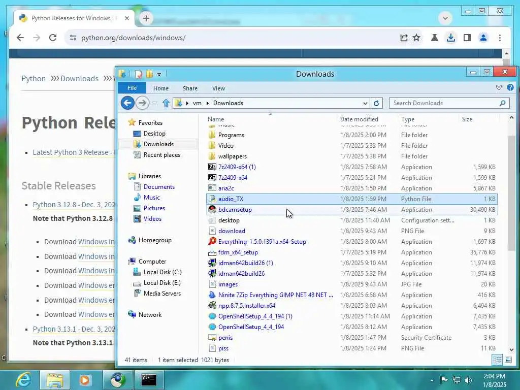The width and height of the screenshot is (520, 390).
Task: Select Network in navigation pane
Action: pos(150,315)
